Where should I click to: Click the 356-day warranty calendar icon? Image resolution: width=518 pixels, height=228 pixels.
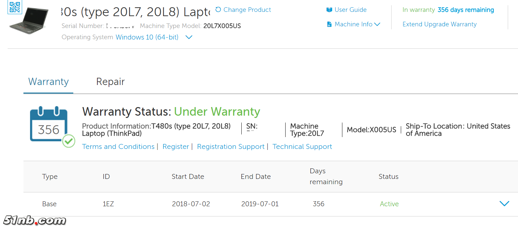(x=48, y=125)
